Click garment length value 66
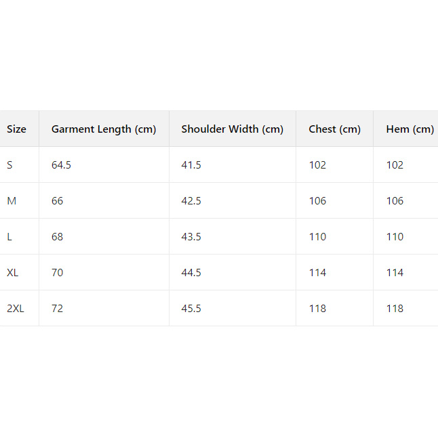The width and height of the screenshot is (438, 438). tap(58, 201)
